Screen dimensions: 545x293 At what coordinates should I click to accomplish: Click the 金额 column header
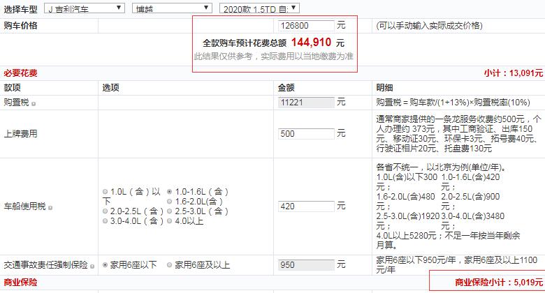(x=286, y=88)
